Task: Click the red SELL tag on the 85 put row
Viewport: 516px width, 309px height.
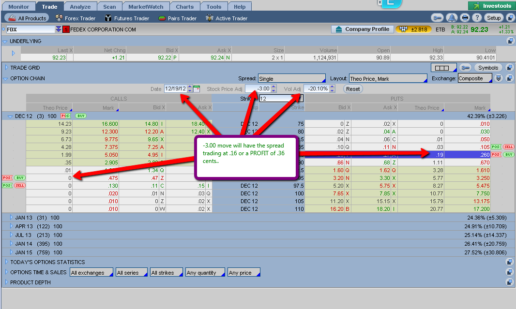Action: (x=509, y=147)
